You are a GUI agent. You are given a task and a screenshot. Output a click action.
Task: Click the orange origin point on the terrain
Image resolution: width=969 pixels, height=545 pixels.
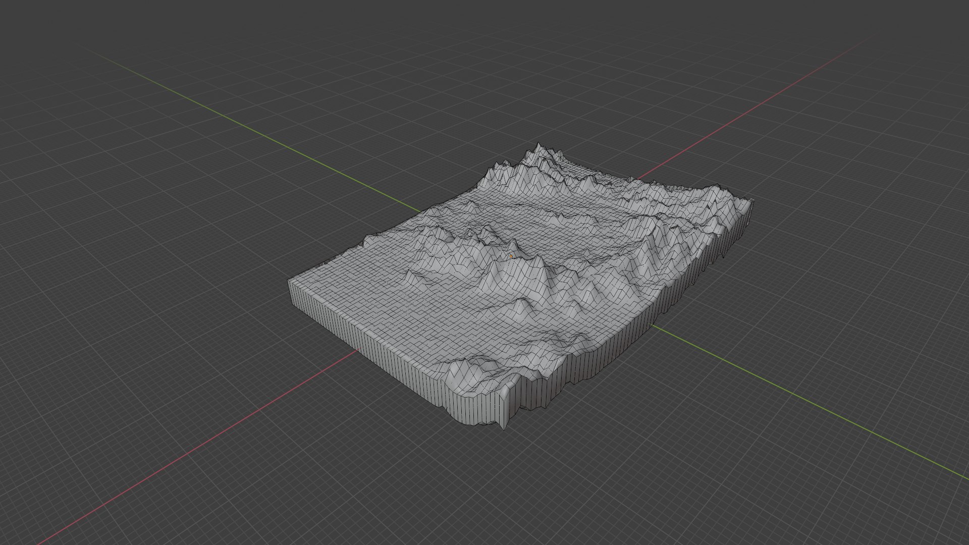pos(511,256)
